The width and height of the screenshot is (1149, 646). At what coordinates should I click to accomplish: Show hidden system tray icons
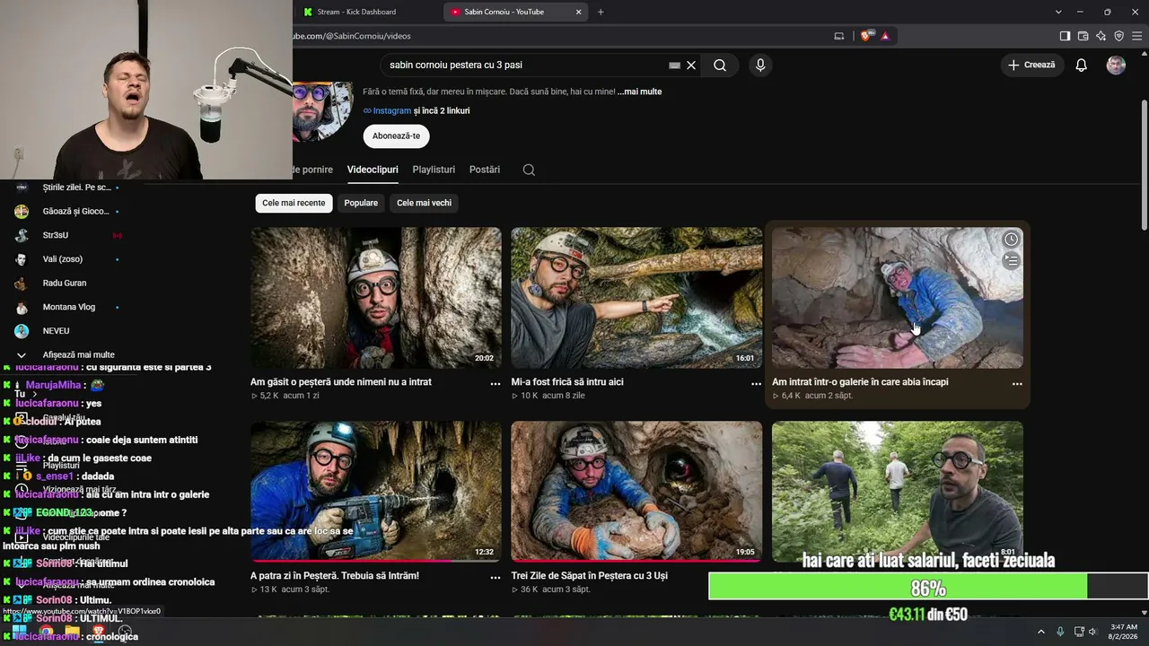pyautogui.click(x=1041, y=632)
